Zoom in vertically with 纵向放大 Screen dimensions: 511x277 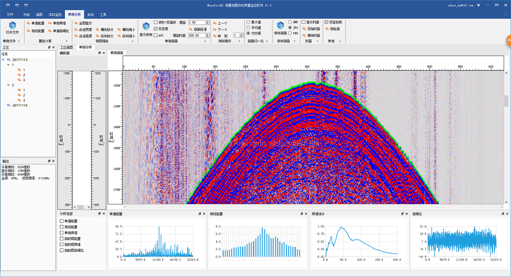(104, 36)
